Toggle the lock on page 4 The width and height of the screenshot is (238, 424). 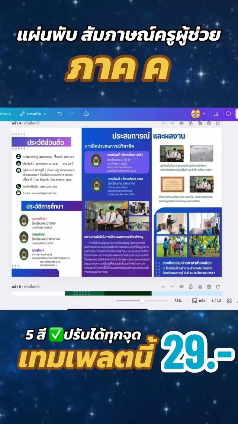coord(190,123)
